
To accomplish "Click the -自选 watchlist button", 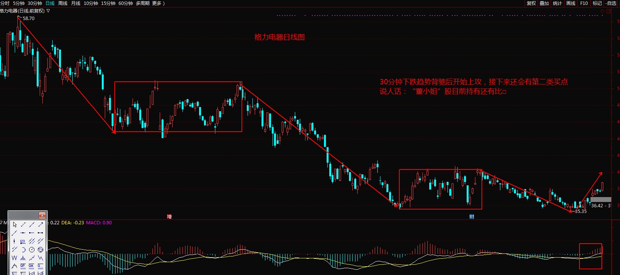I will pyautogui.click(x=611, y=3).
